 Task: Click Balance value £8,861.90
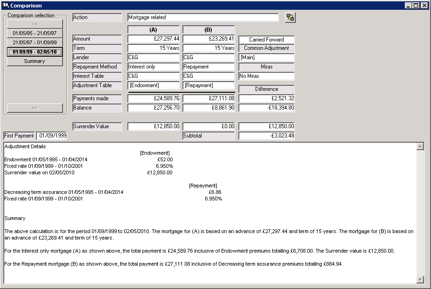click(209, 108)
